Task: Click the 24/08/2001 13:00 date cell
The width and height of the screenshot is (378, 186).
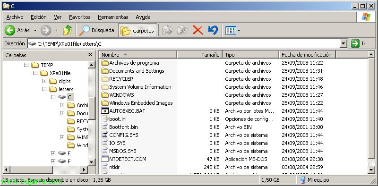Action: pos(302,127)
